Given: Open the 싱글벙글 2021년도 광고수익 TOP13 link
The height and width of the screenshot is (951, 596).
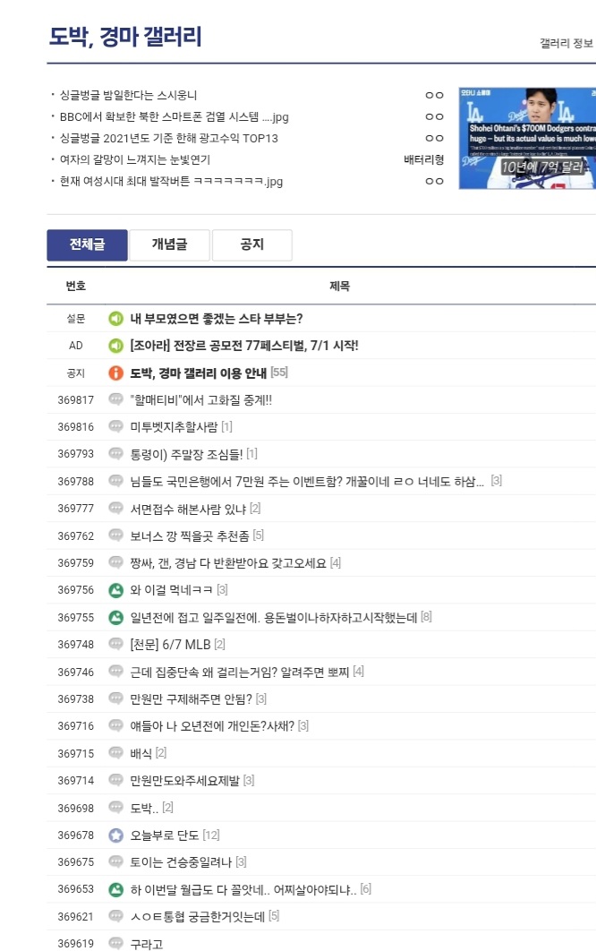Looking at the screenshot, I should (168, 138).
